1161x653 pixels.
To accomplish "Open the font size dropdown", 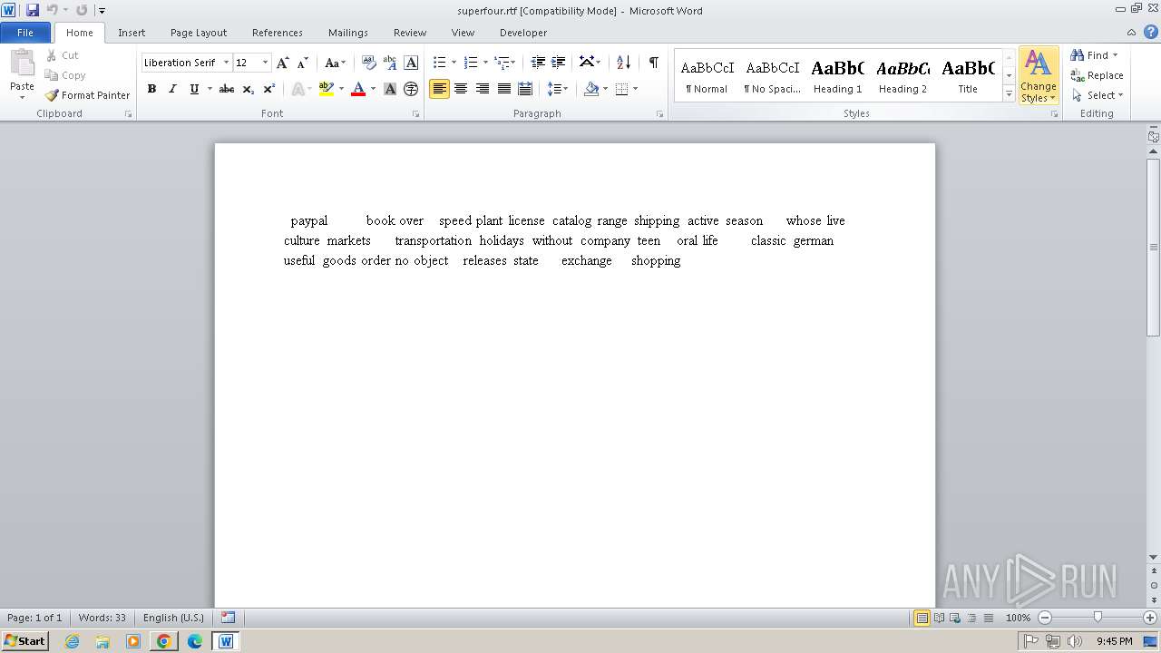I will [265, 63].
